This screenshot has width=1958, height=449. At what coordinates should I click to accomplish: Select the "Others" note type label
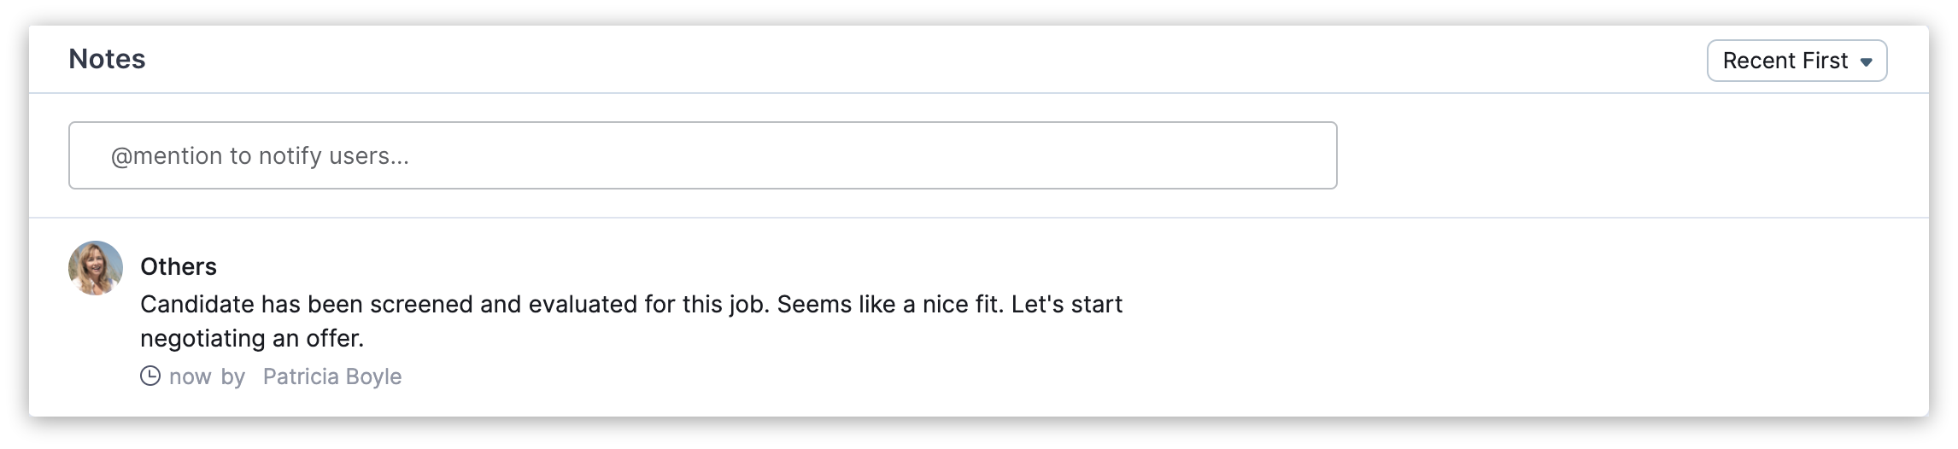point(179,266)
